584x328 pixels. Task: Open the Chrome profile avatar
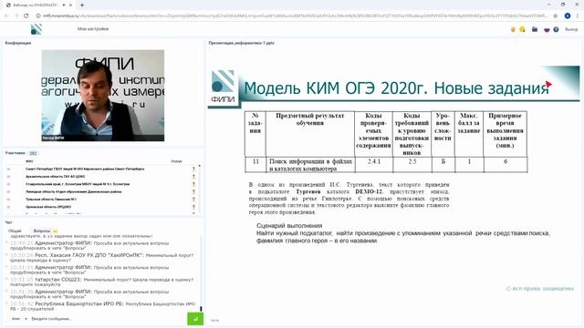click(568, 15)
